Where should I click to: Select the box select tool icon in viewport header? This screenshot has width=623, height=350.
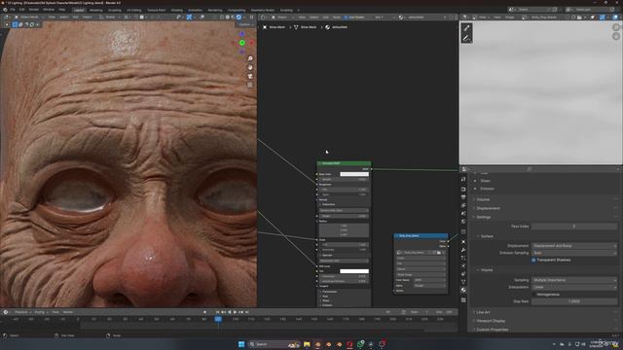tap(16, 24)
